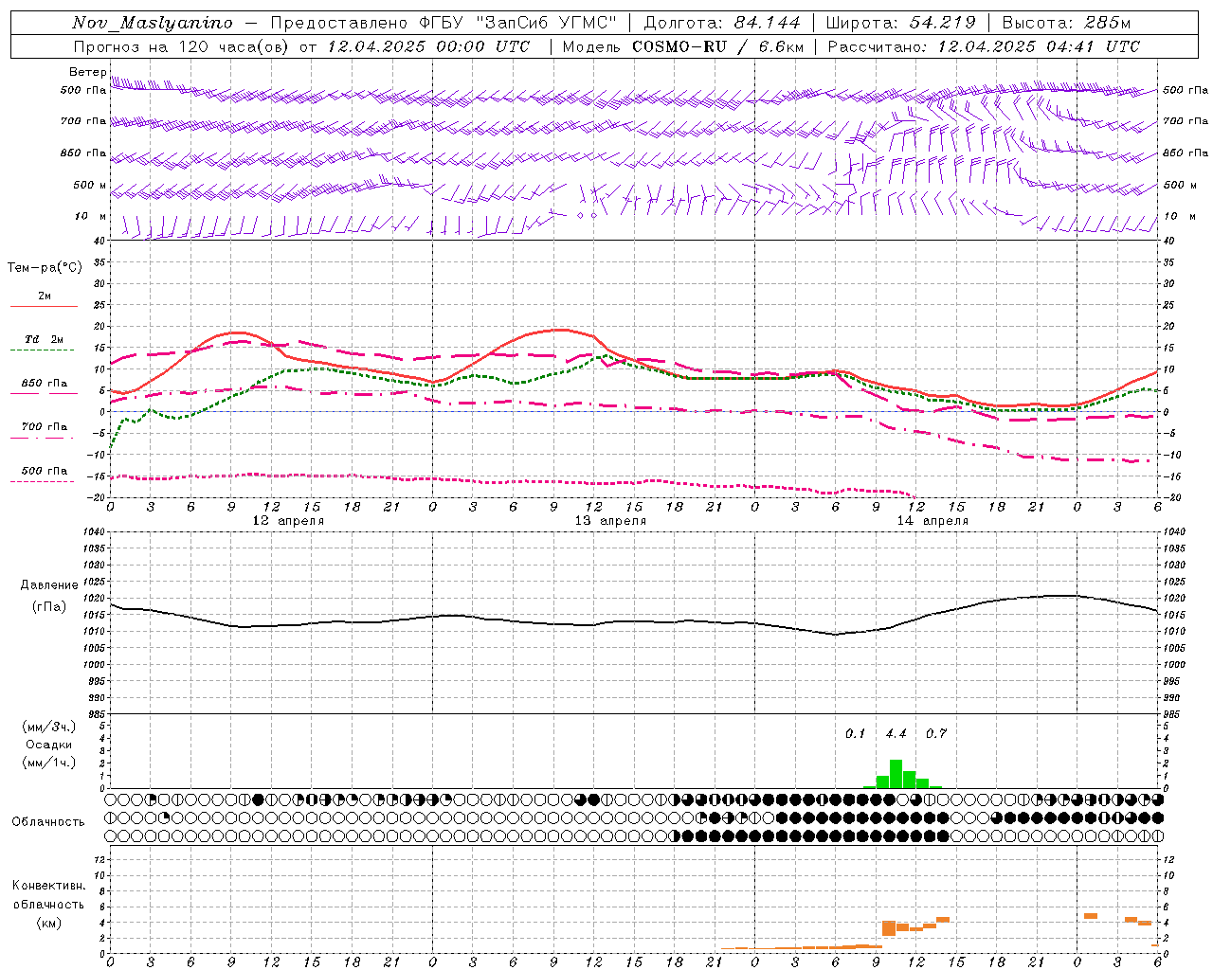Click the 10 м wind level label on the left
The height and width of the screenshot is (970, 1213).
tap(91, 216)
